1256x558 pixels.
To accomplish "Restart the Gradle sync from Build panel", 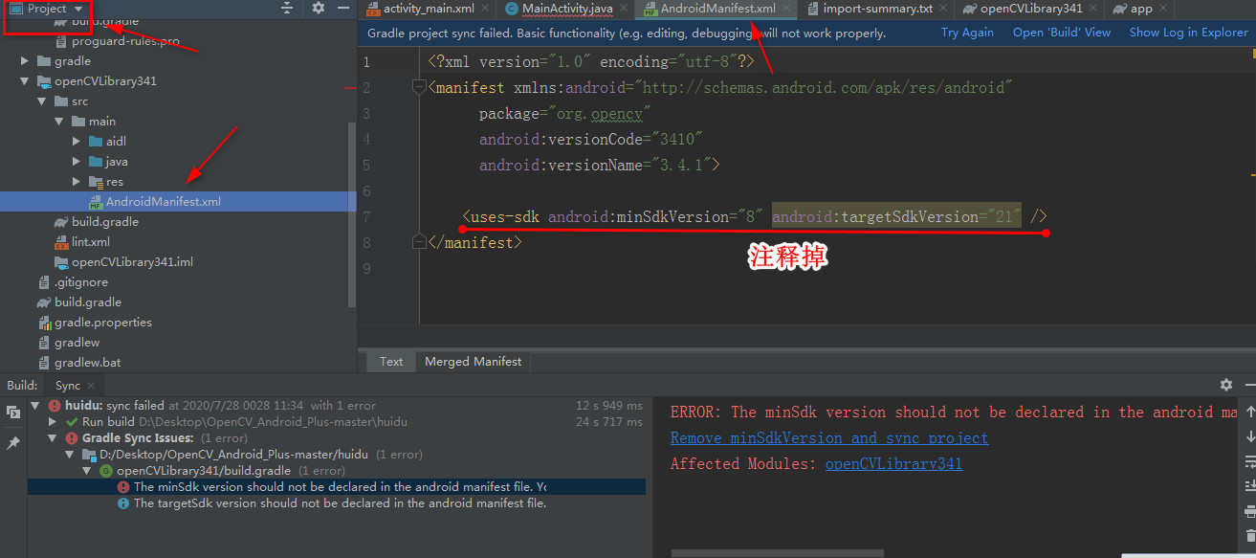I will tap(13, 411).
